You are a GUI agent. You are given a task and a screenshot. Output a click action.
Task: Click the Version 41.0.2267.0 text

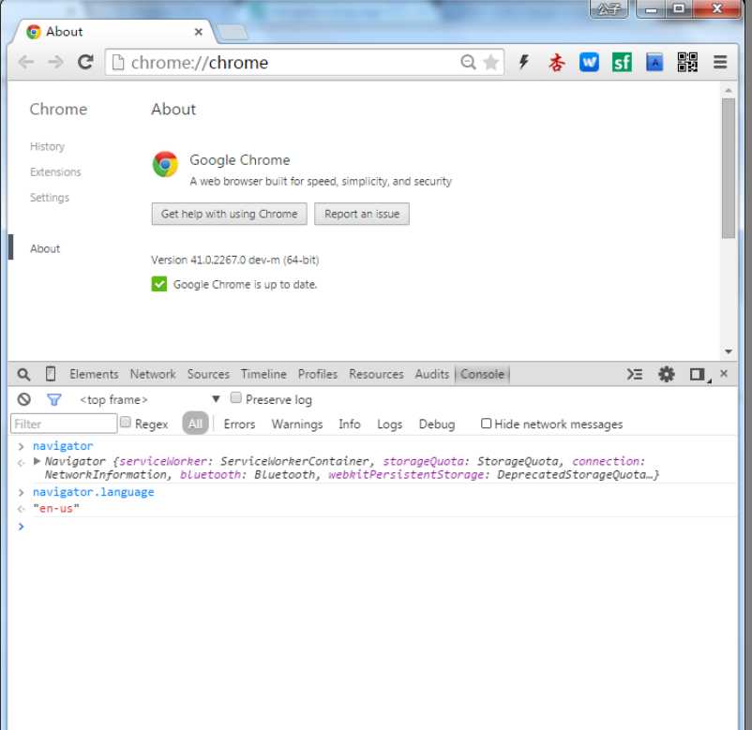(x=235, y=260)
